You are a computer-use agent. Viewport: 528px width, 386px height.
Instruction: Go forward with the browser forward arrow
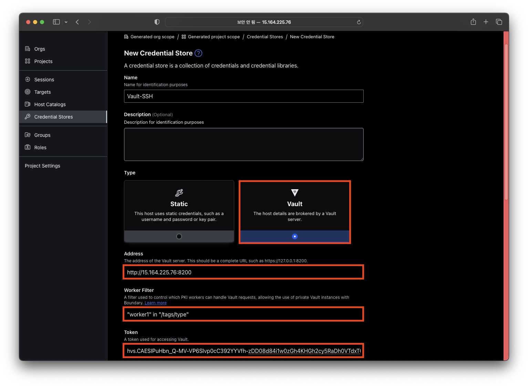(x=90, y=22)
